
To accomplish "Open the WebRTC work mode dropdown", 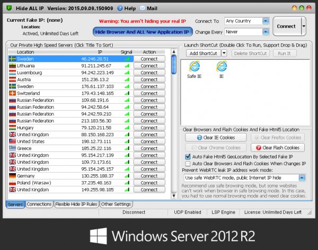I will click(x=302, y=178).
